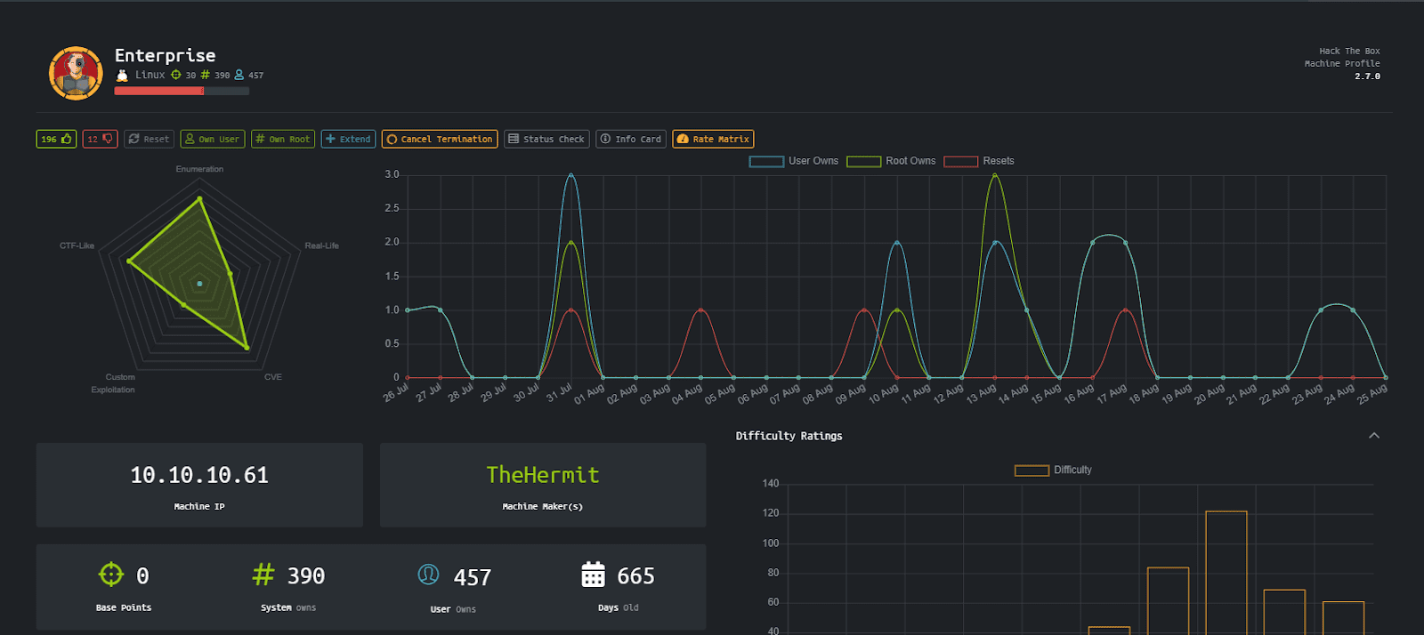Click the Cancel Termination button
The height and width of the screenshot is (635, 1424).
coord(440,139)
